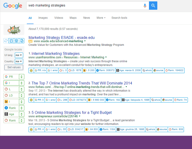
Task: Select the All search tab
Action: click(x=30, y=18)
